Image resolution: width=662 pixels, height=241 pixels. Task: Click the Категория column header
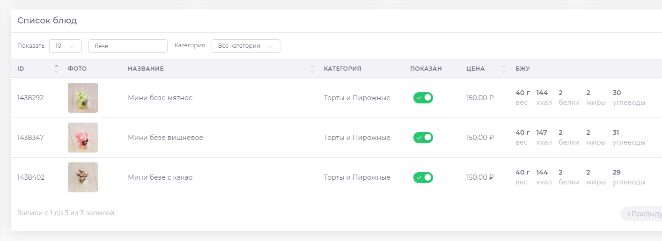pyautogui.click(x=342, y=69)
